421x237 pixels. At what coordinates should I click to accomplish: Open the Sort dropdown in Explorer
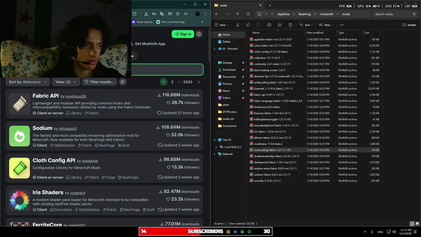coord(307,25)
